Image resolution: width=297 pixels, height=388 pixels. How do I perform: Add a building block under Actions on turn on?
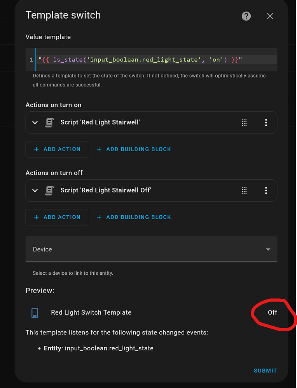tap(133, 149)
